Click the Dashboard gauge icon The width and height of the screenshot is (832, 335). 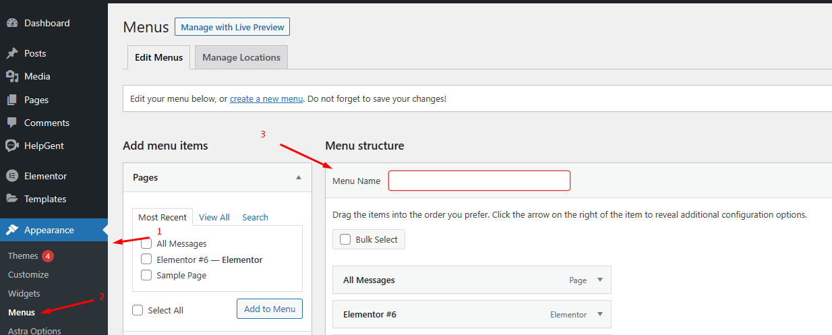pos(12,23)
